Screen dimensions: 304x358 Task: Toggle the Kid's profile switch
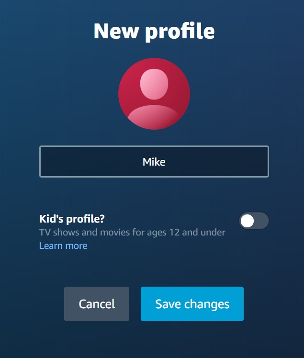click(254, 221)
